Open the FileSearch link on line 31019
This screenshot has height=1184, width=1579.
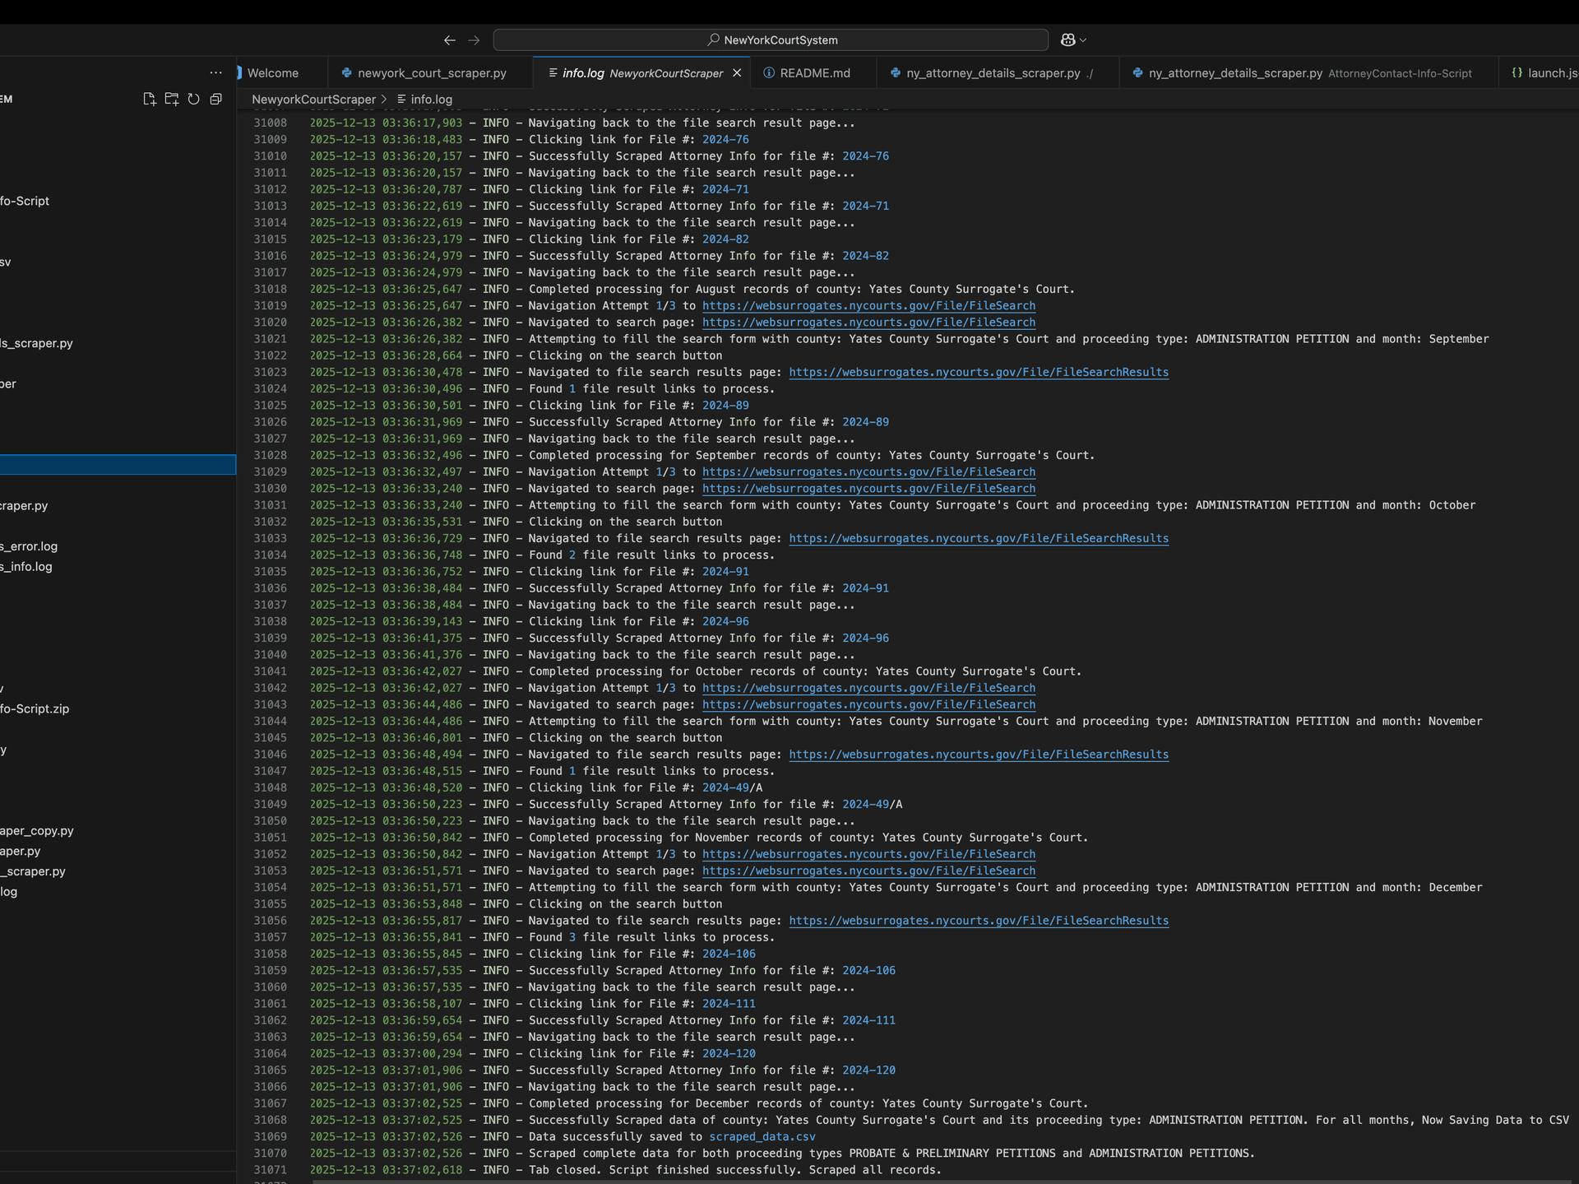(x=868, y=305)
